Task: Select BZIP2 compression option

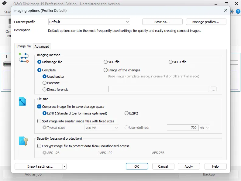Action: (127, 113)
